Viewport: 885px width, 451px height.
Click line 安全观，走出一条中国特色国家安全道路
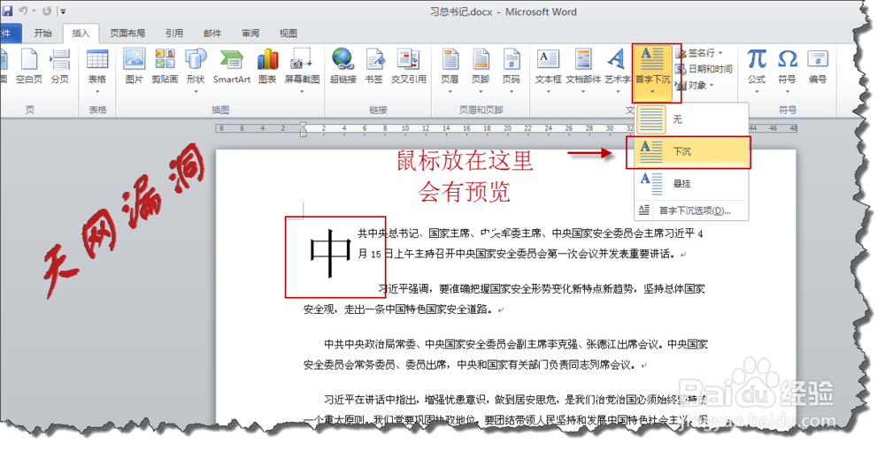pyautogui.click(x=398, y=310)
